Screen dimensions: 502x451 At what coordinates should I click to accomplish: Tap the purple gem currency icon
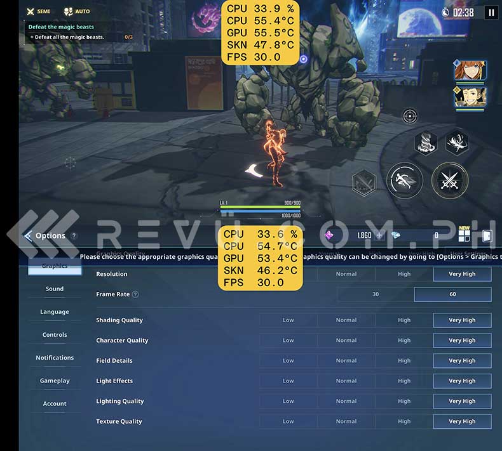329,235
